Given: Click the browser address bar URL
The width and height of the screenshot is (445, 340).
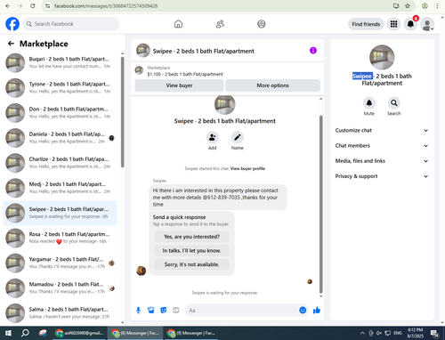Looking at the screenshot, I should [106, 6].
